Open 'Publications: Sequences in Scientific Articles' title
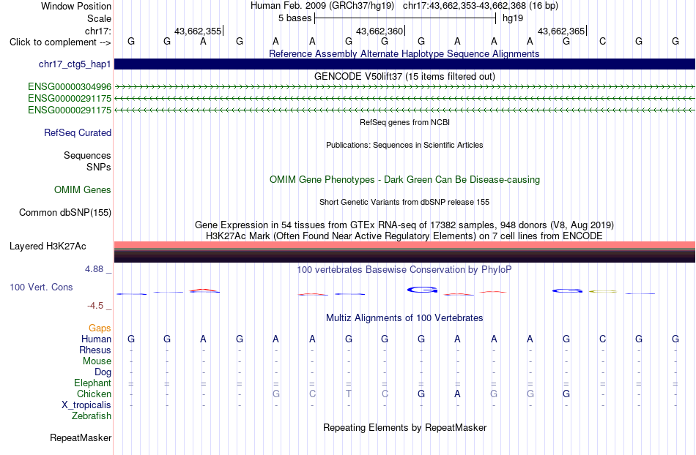 (404, 145)
